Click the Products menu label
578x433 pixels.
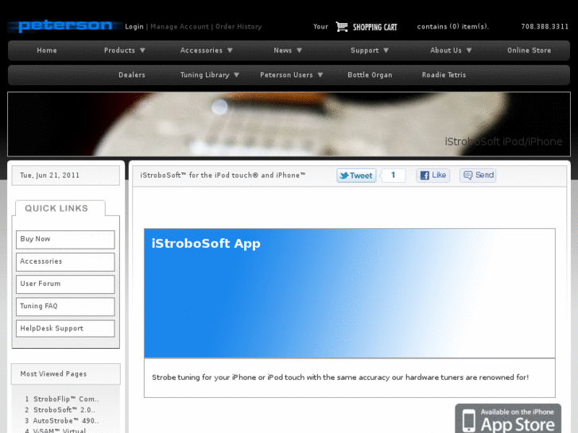[x=119, y=51]
